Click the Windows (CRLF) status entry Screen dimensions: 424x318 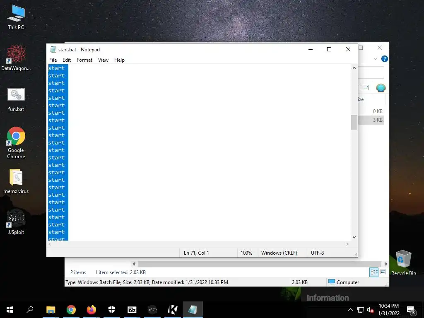[x=279, y=253]
